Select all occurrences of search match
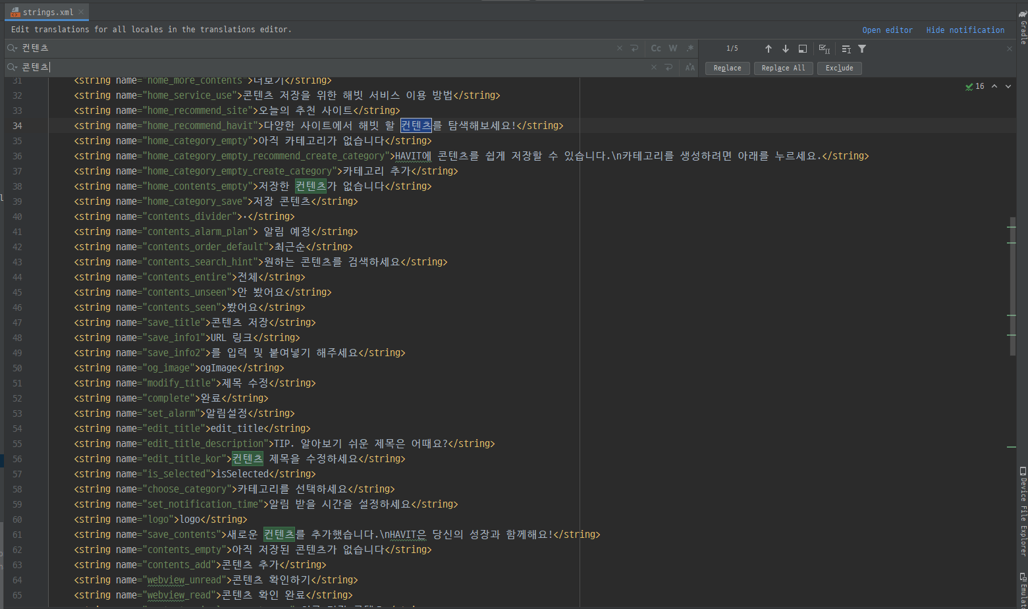1028x609 pixels. pyautogui.click(x=824, y=48)
